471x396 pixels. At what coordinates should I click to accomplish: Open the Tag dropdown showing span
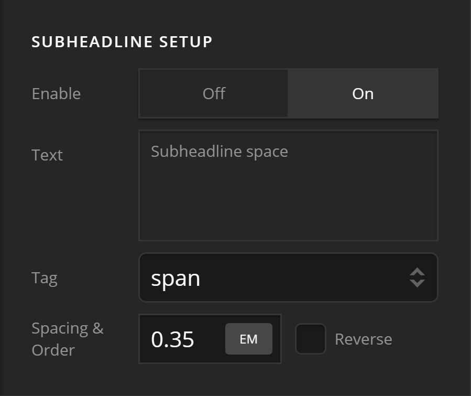(x=288, y=278)
